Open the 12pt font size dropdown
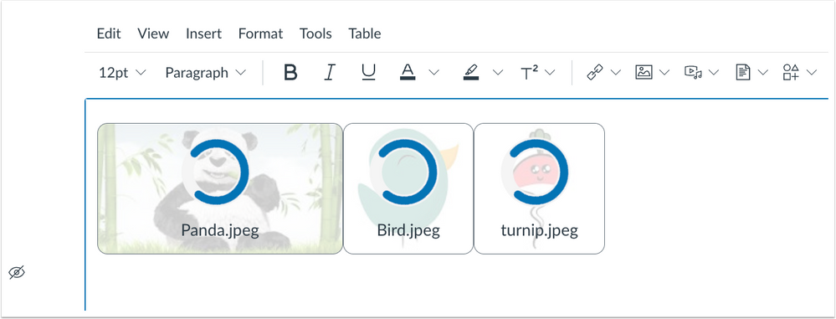The image size is (836, 319). [x=122, y=73]
